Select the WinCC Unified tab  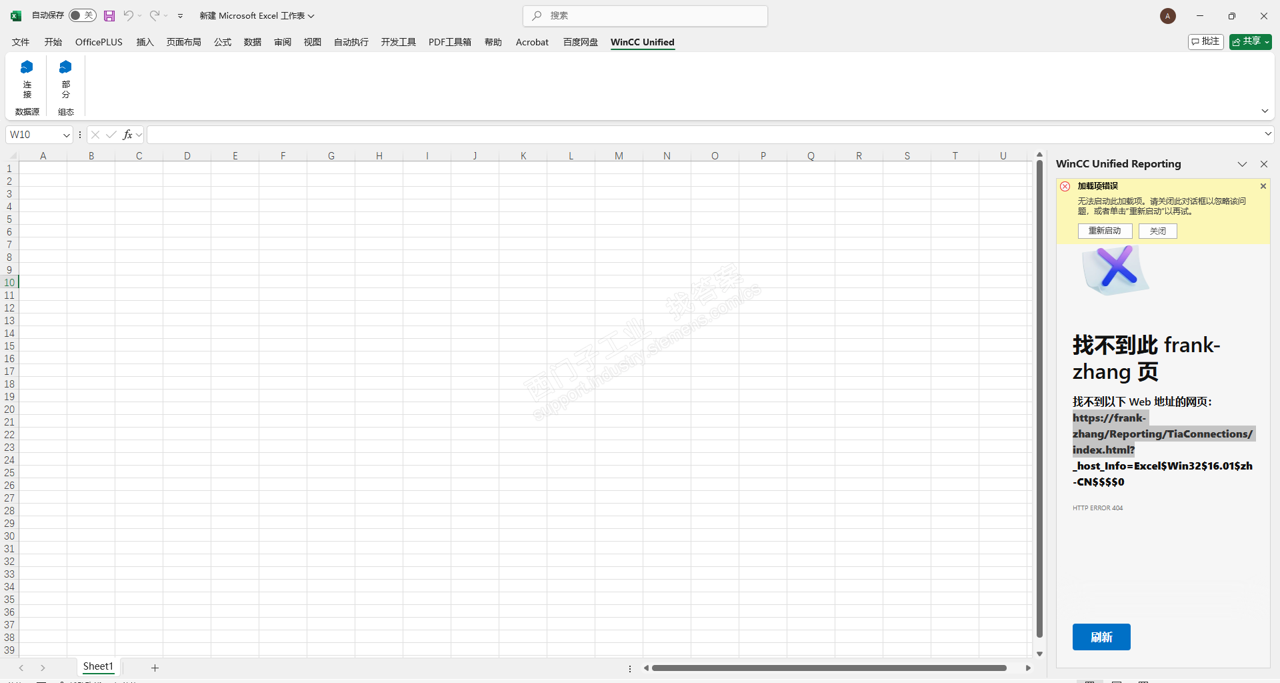pos(643,42)
